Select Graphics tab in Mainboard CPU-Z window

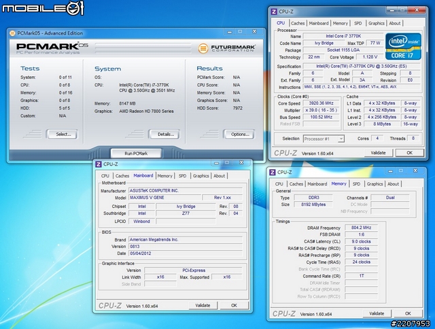point(201,176)
